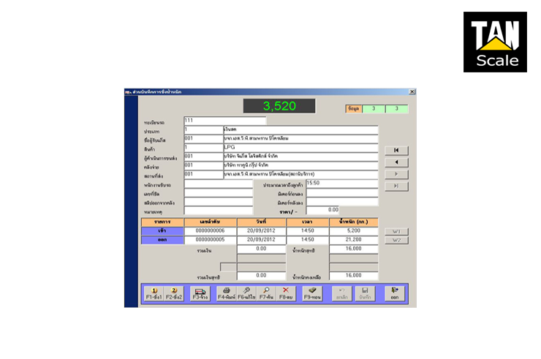
Task: Select the product field showing LPG
Action: 300,147
